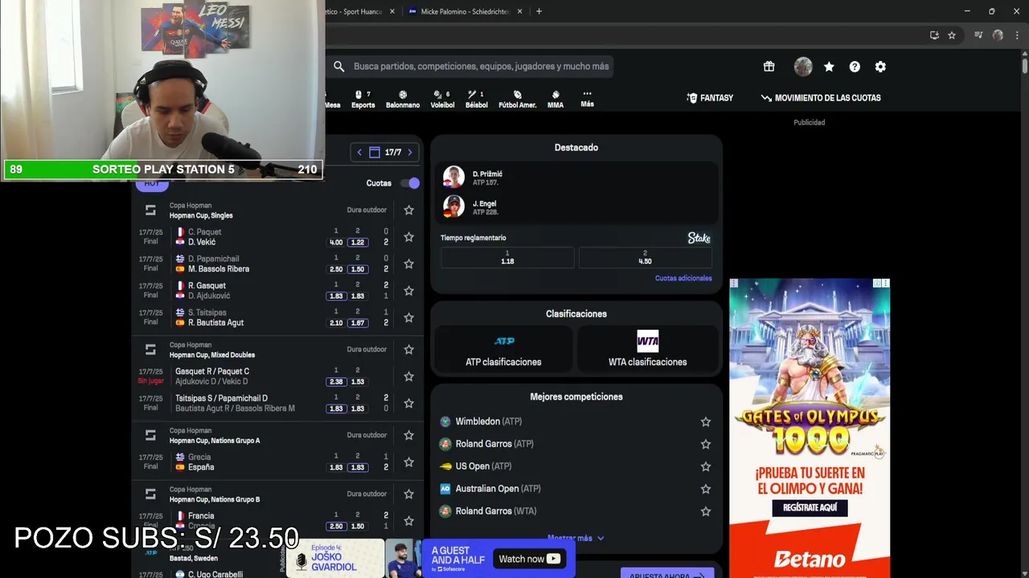Favorite Australian Open (ATP) competition

pos(705,489)
